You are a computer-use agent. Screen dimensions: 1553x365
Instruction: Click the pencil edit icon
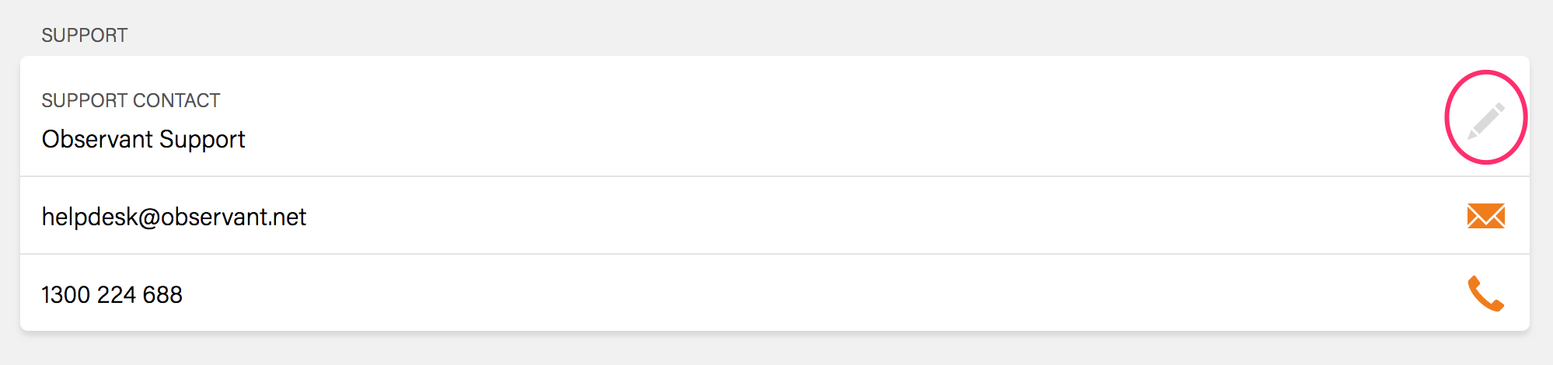tap(1485, 120)
